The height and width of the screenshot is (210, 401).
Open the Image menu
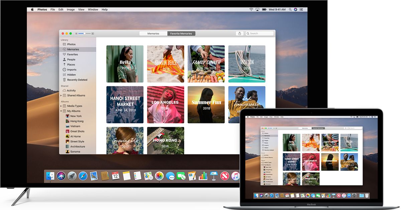tap(71, 9)
